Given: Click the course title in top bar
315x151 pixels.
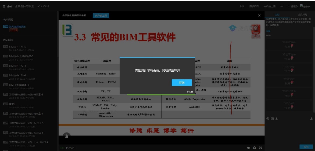Looking at the screenshot, I should click(x=24, y=6).
